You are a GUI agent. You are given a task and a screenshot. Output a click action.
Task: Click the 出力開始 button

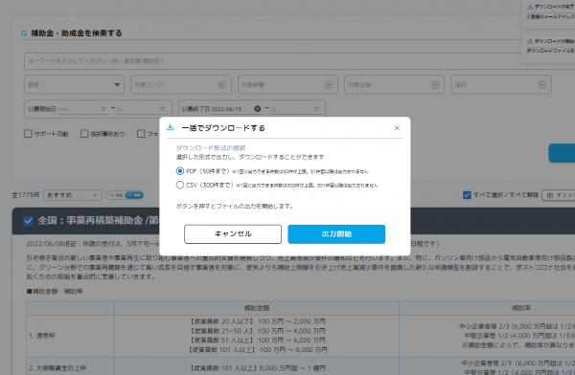pyautogui.click(x=336, y=234)
